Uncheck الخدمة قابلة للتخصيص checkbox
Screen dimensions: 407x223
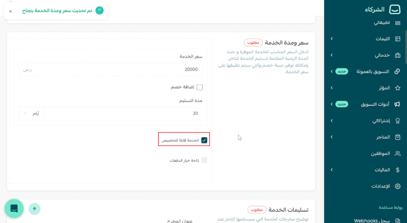pos(204,140)
